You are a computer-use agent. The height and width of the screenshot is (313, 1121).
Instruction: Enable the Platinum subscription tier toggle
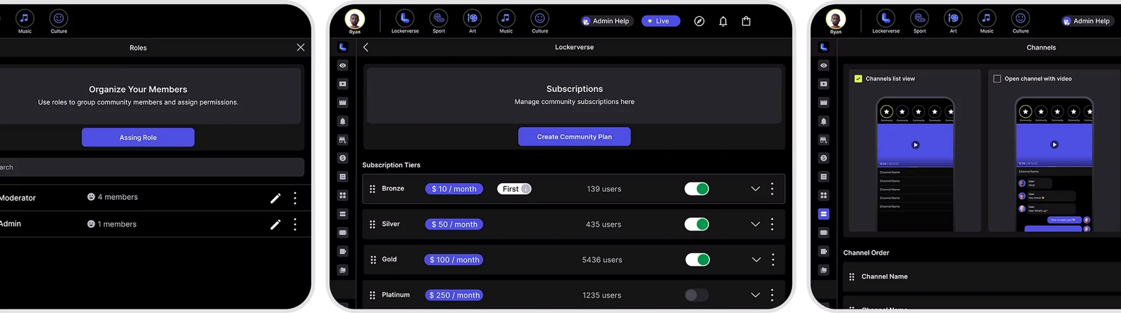[697, 295]
